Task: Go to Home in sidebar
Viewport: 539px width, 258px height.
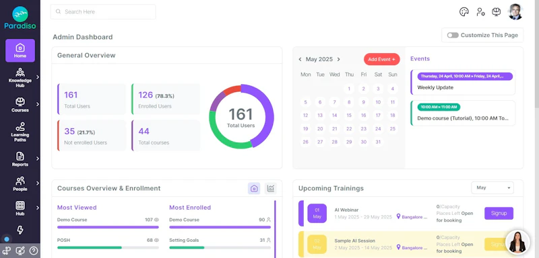Action: coord(20,50)
